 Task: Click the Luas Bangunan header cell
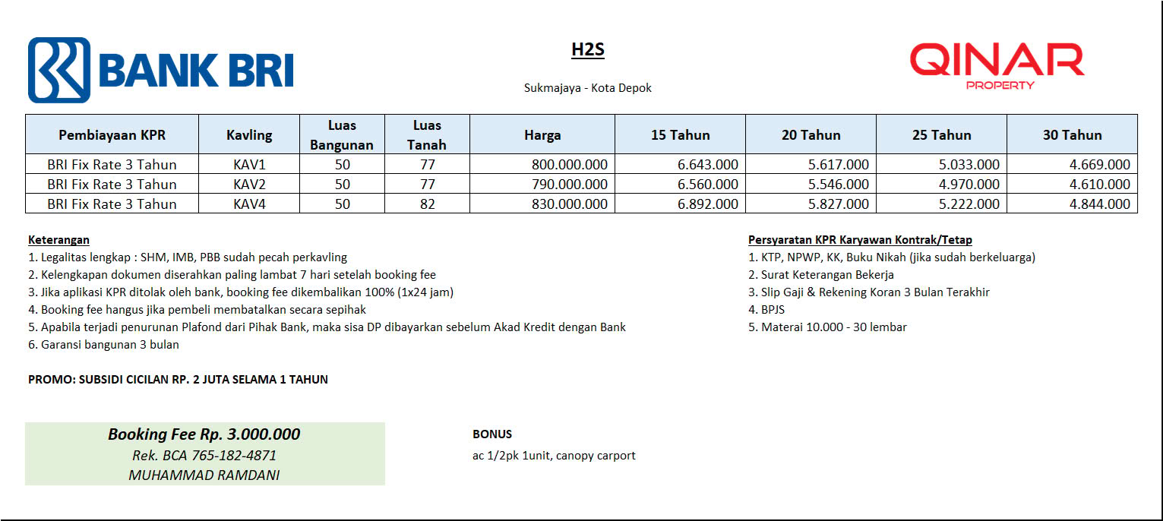click(343, 135)
